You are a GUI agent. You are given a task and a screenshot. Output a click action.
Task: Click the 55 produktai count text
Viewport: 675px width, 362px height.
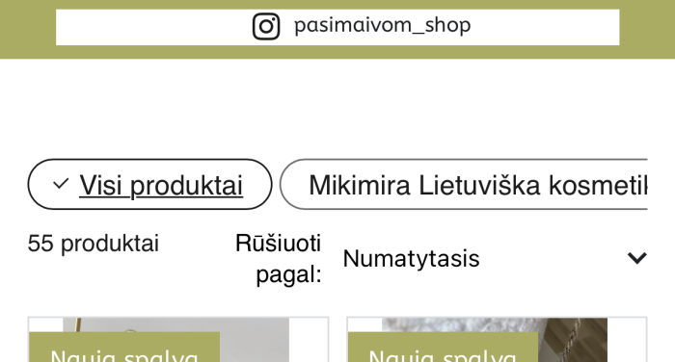point(94,244)
